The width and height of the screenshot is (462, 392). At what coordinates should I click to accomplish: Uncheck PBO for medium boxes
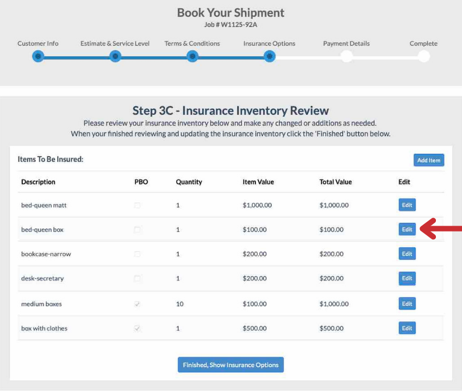(138, 304)
